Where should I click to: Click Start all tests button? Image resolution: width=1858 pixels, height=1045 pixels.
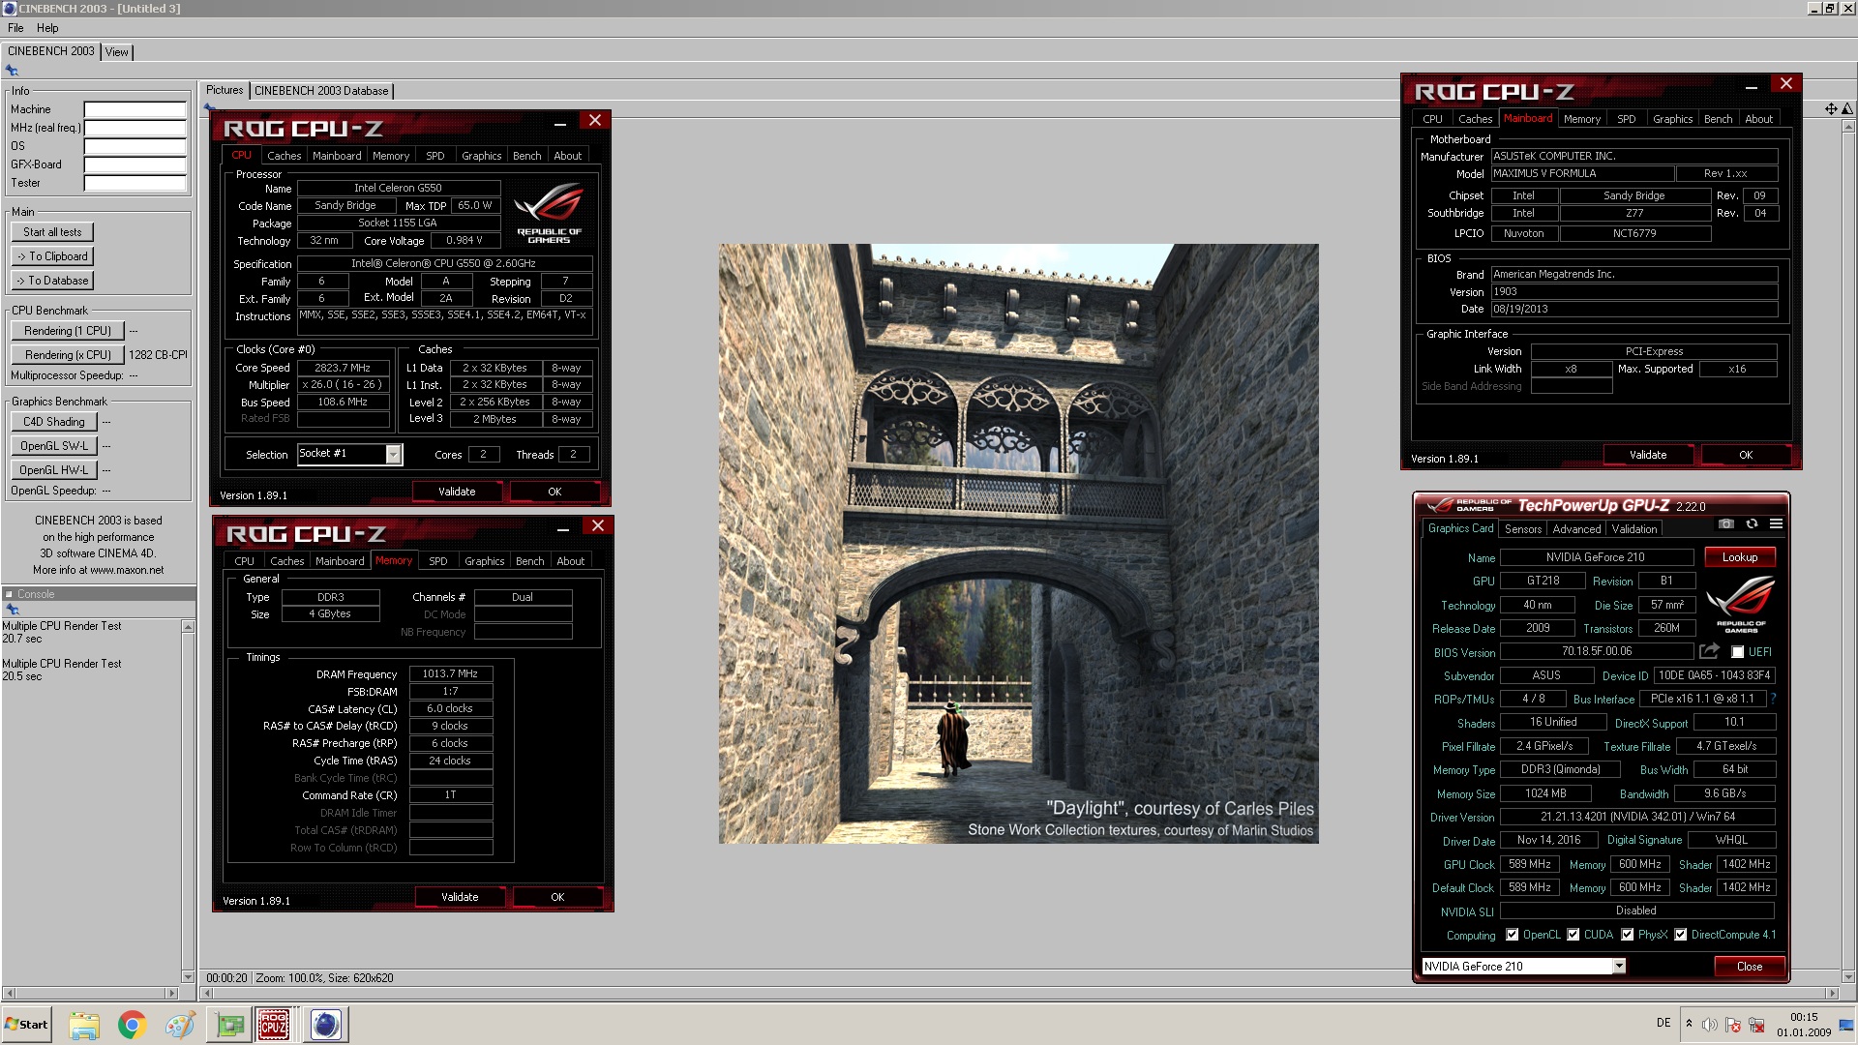[x=52, y=232]
